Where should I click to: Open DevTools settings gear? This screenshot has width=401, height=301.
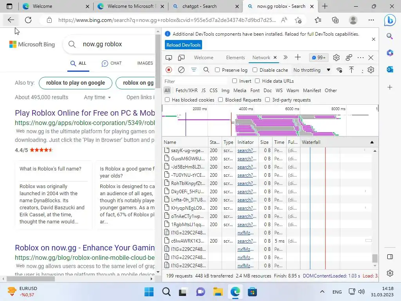pos(336,58)
